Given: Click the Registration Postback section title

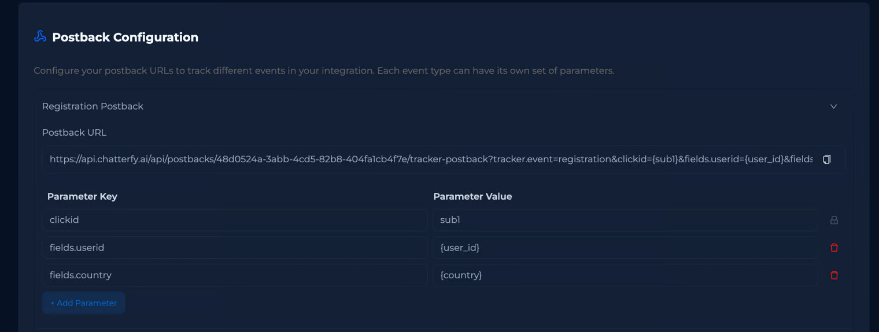Looking at the screenshot, I should tap(93, 106).
